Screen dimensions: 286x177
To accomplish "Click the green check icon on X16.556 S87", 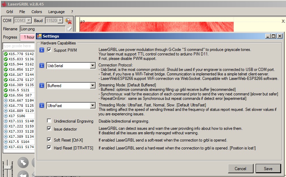I will 6,95.
